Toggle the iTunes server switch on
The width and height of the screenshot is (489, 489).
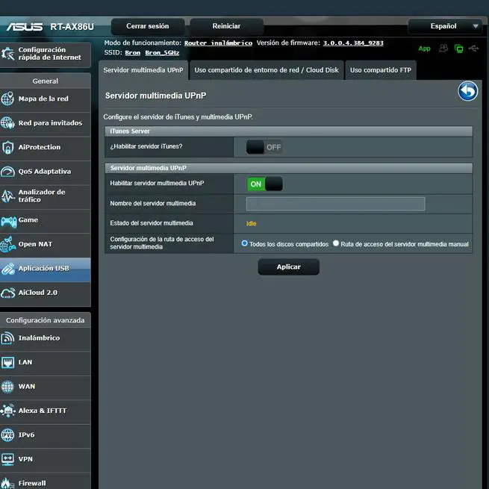coord(264,147)
